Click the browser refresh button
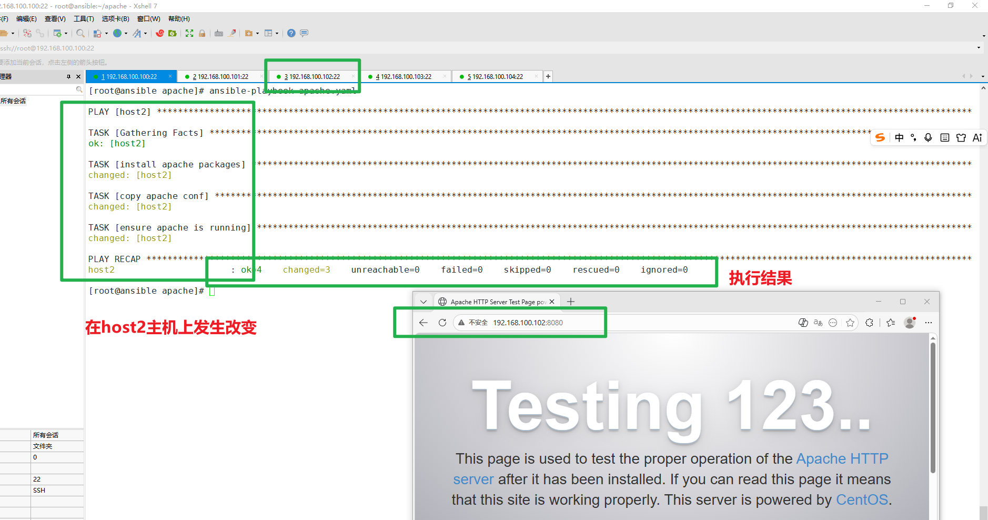This screenshot has width=988, height=520. point(442,323)
